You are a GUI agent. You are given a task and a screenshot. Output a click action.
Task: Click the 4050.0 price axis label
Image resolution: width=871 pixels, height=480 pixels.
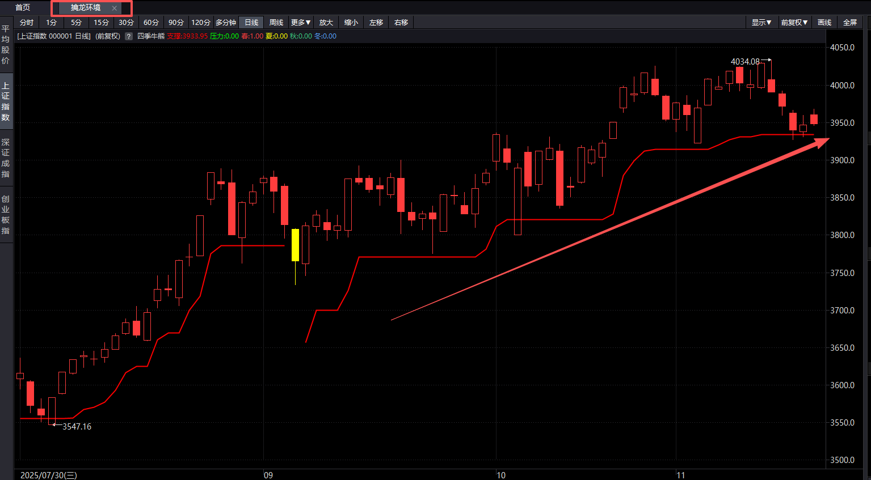[x=843, y=48]
